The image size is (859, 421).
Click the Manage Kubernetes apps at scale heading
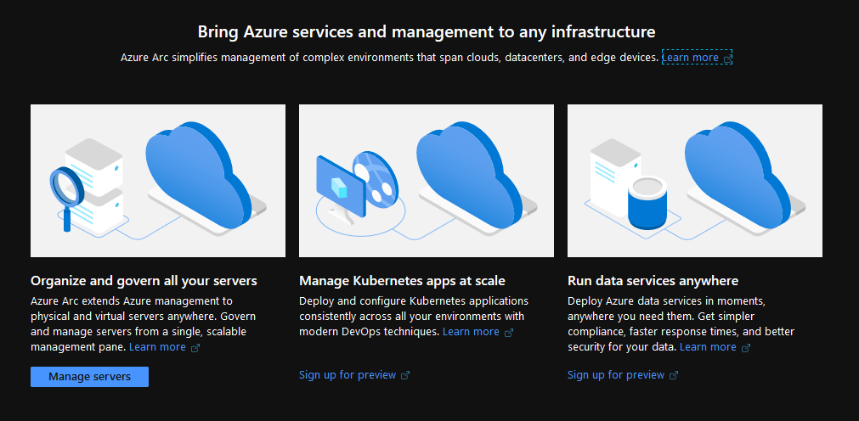(x=402, y=281)
